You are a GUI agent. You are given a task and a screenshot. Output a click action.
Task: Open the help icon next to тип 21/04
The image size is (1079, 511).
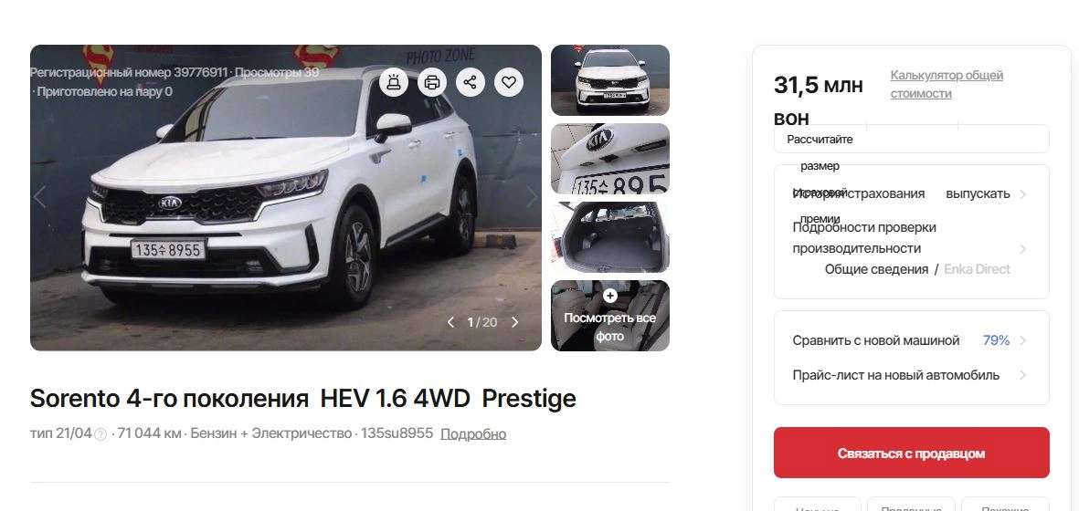click(100, 434)
